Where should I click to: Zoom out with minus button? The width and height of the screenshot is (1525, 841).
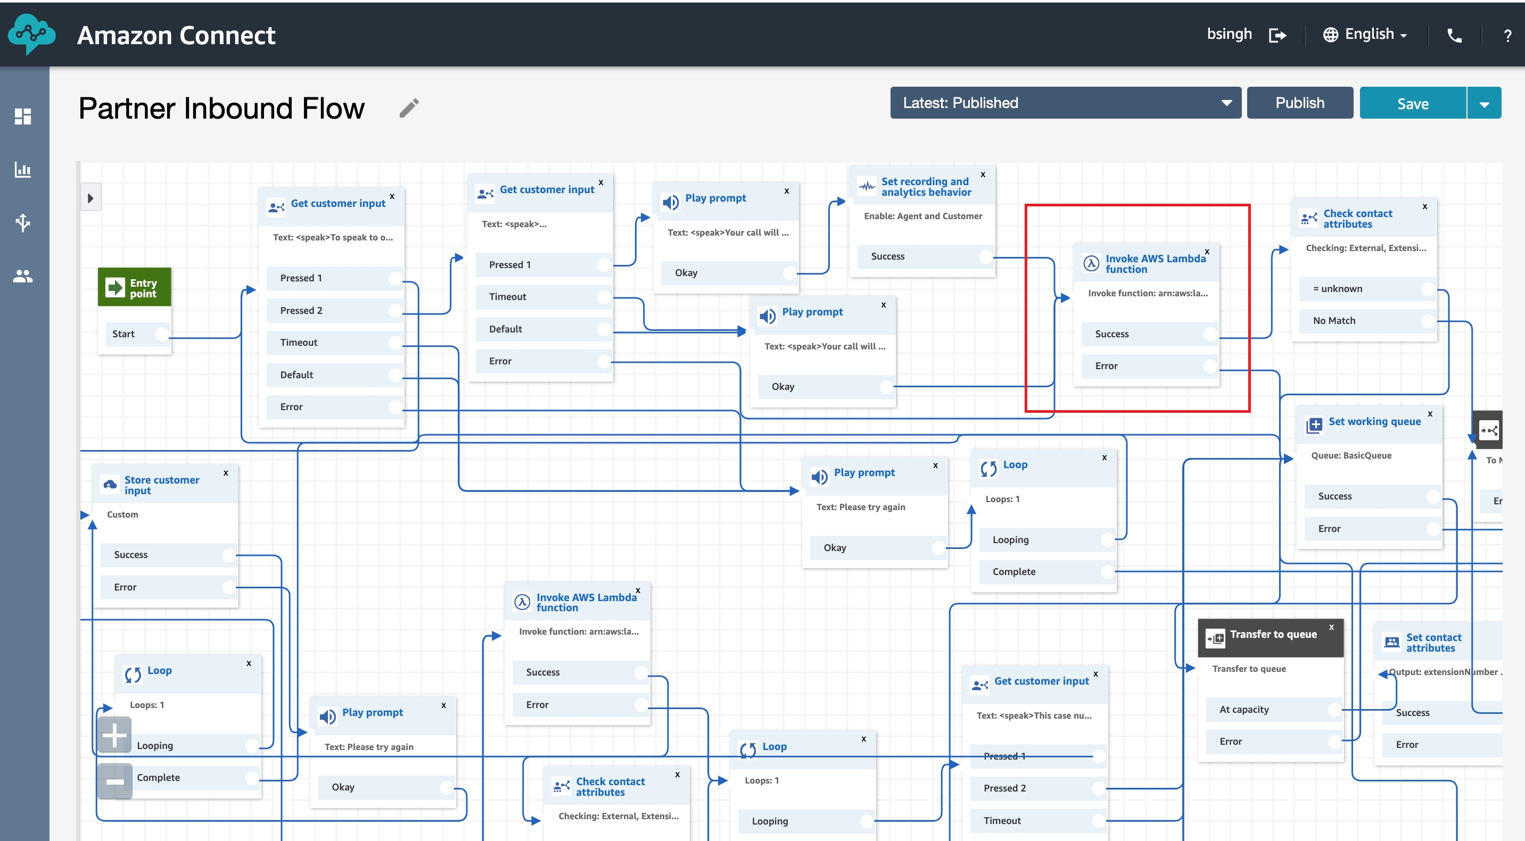click(115, 781)
